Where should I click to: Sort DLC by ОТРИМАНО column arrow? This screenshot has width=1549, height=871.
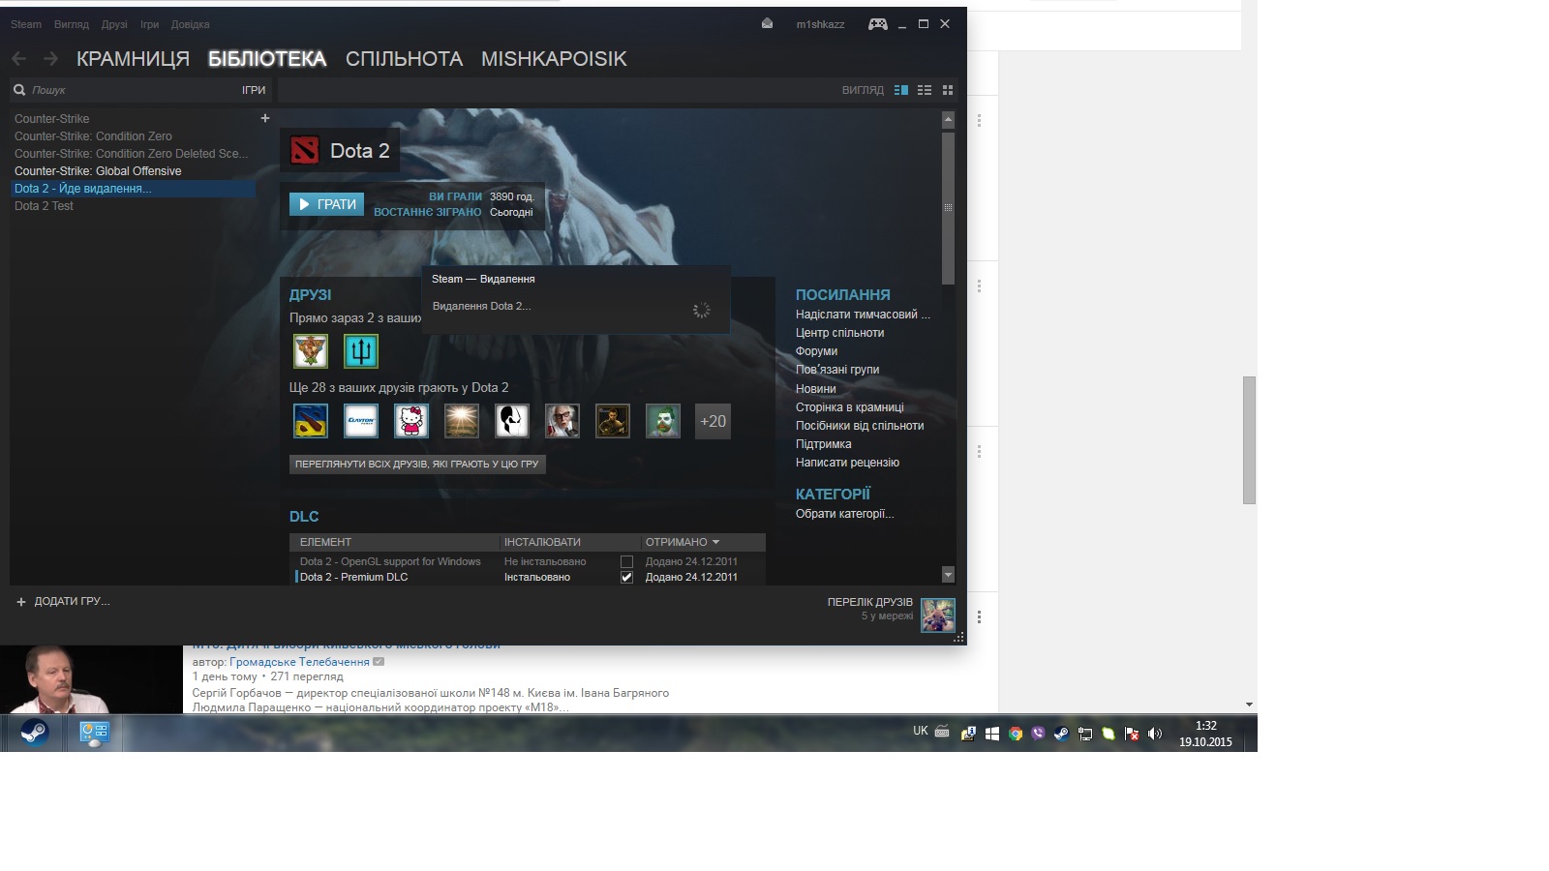[x=715, y=542]
